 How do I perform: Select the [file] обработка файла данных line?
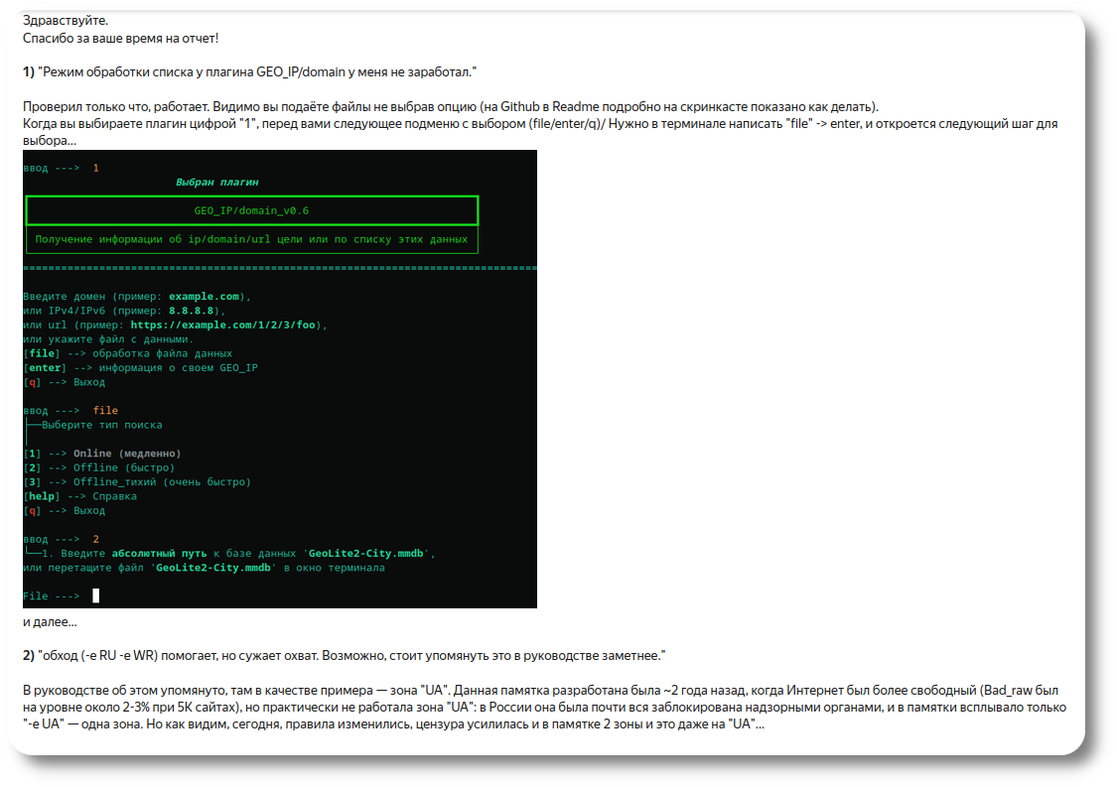(x=127, y=353)
